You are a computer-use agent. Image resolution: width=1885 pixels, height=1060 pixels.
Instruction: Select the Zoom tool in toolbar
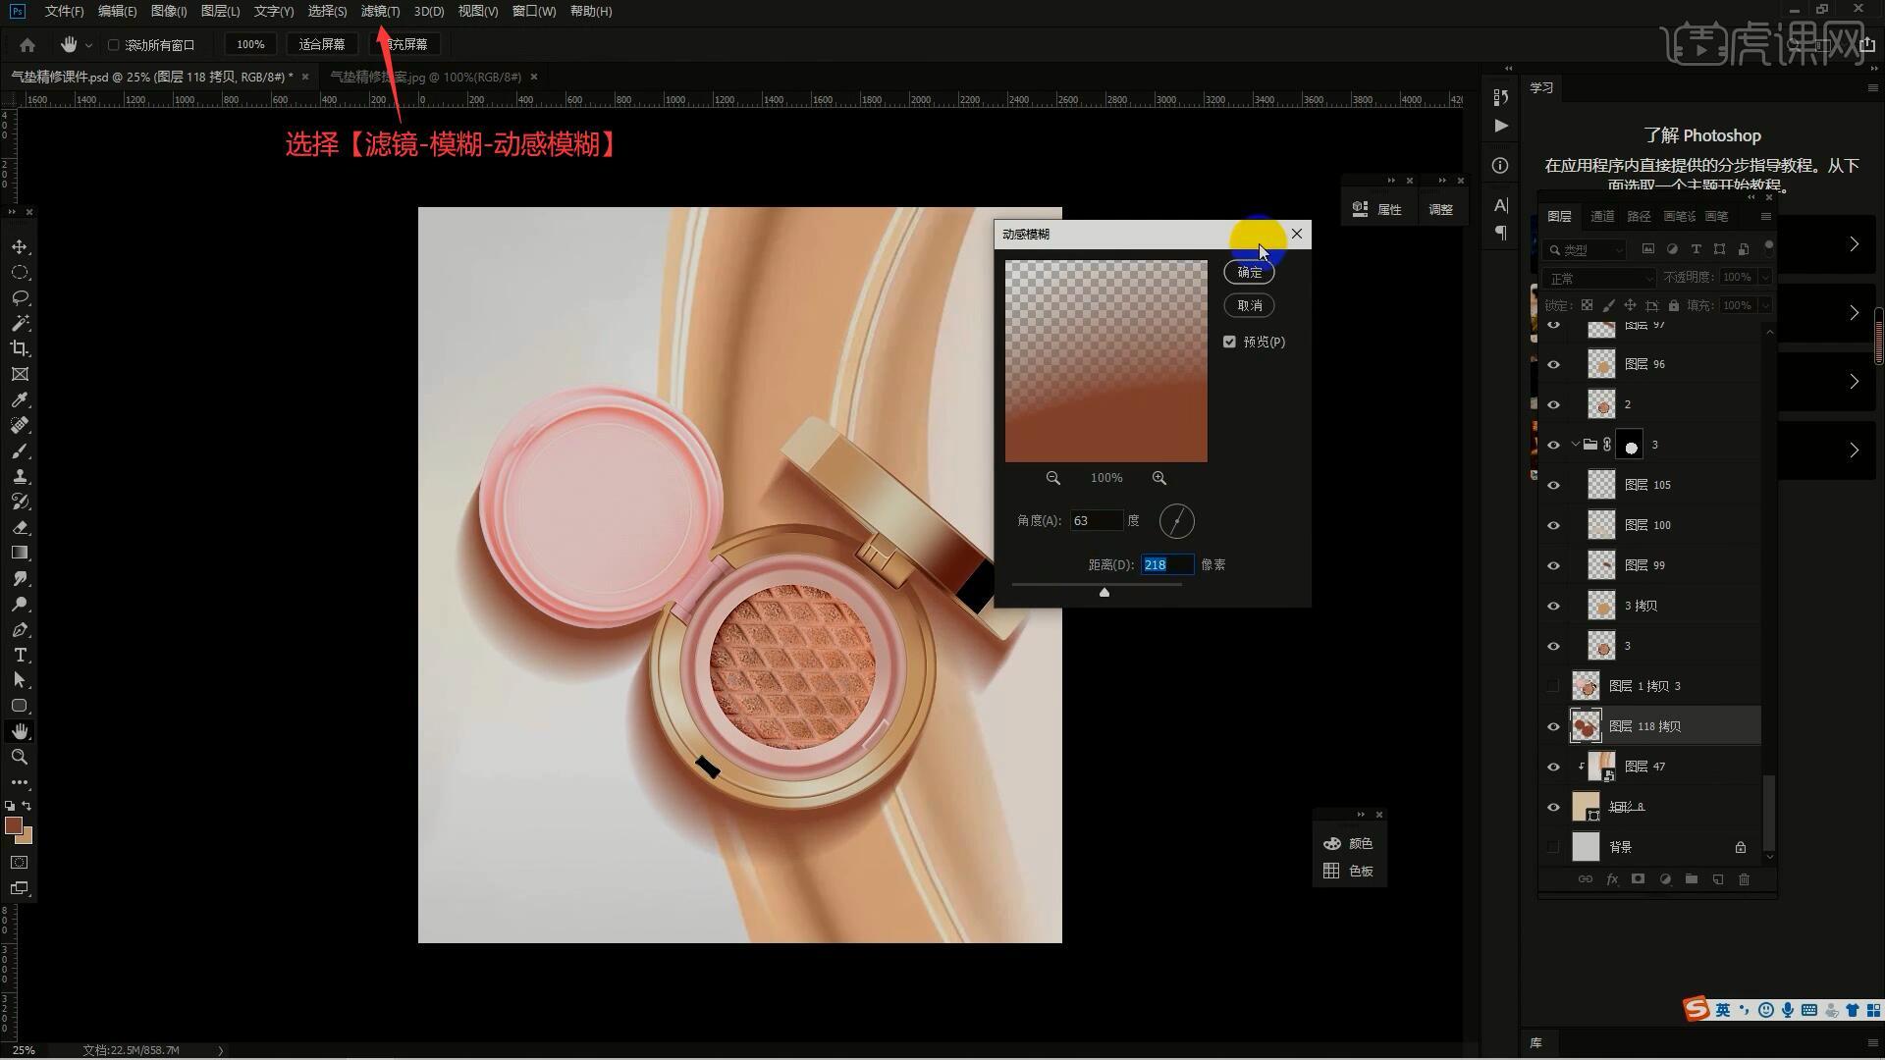[x=20, y=757]
